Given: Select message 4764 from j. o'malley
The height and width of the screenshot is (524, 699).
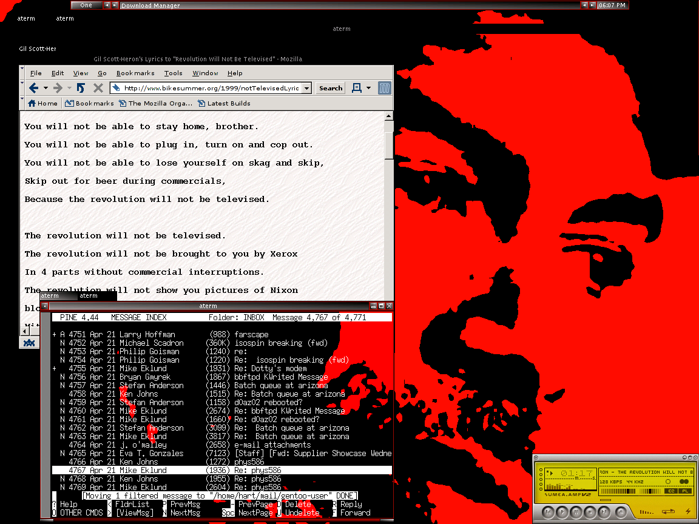Looking at the screenshot, I should pyautogui.click(x=222, y=445).
